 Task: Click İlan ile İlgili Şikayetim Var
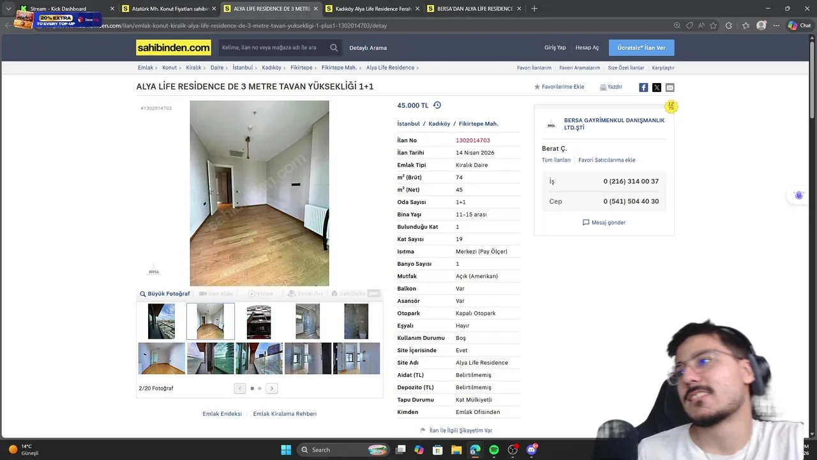(456, 431)
